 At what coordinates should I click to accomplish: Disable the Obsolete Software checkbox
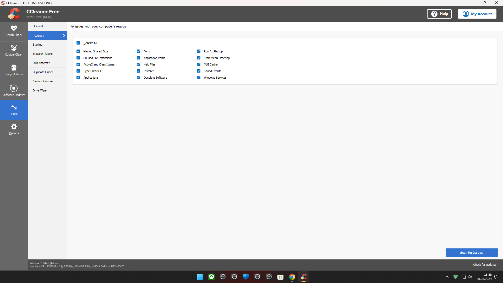click(x=138, y=77)
